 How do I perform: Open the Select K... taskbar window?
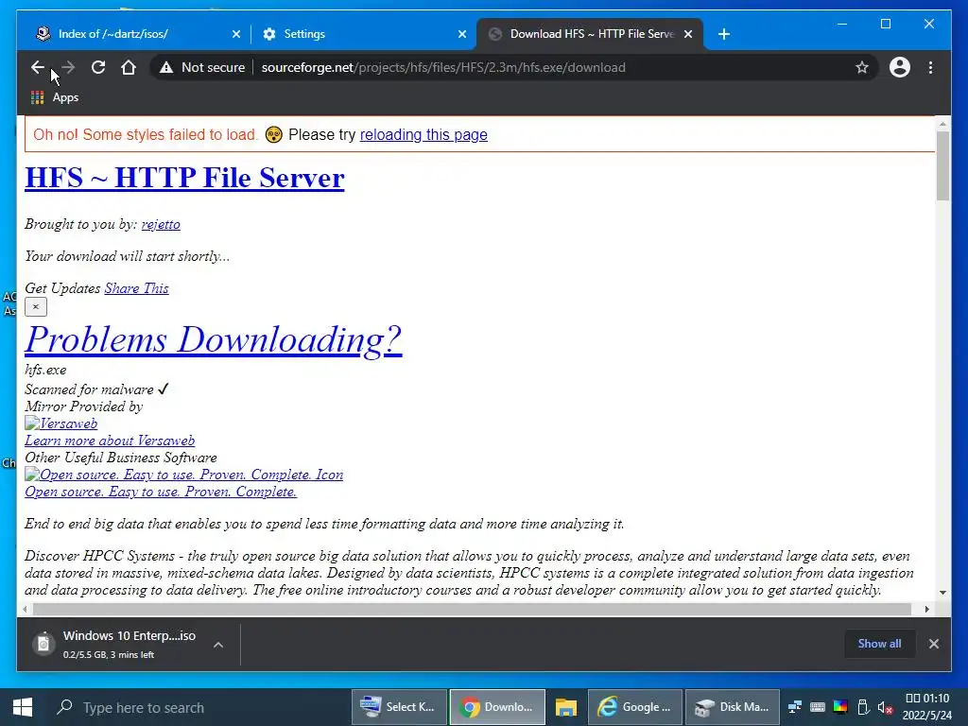coord(399,707)
